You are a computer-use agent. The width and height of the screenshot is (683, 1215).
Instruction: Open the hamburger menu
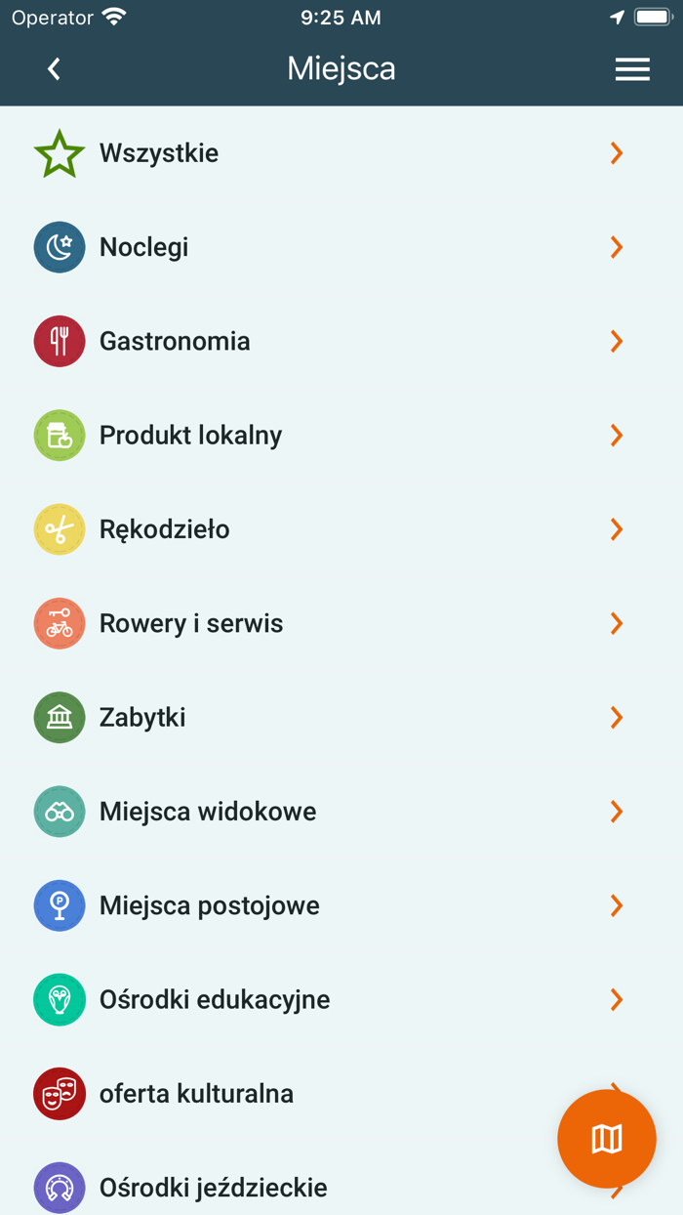tap(632, 68)
